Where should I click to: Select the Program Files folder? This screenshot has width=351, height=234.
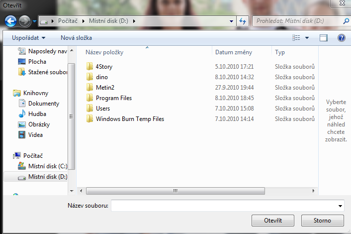tap(114, 98)
